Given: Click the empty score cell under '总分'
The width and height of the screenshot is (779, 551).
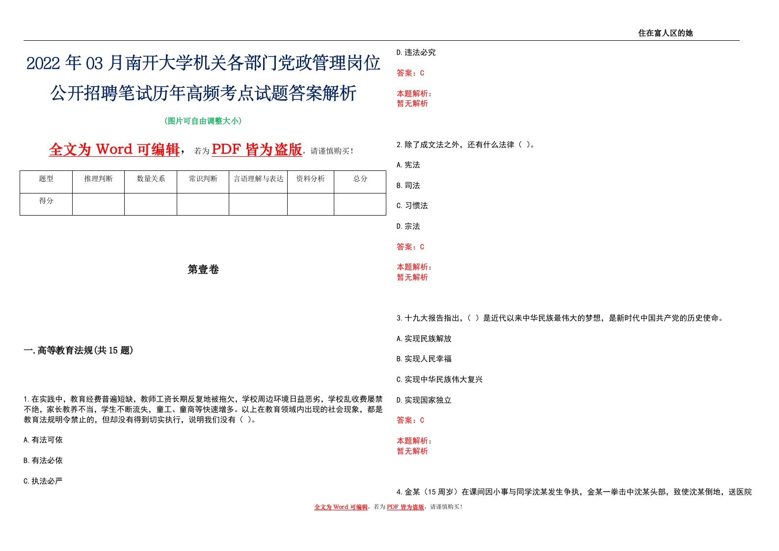Looking at the screenshot, I should 360,204.
